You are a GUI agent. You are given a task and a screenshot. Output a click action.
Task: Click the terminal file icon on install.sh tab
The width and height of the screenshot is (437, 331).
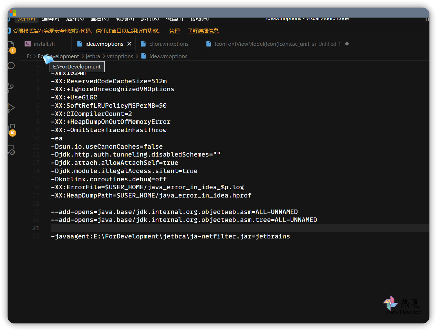(28, 44)
